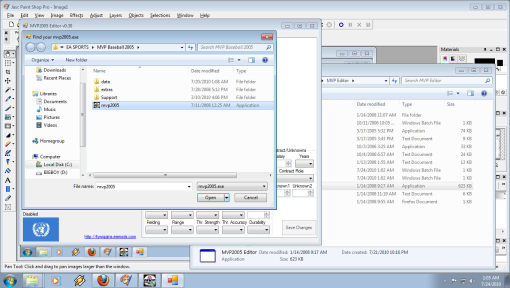Open help icon in MVP Editor explorer window
510x288 pixels.
coord(484,93)
